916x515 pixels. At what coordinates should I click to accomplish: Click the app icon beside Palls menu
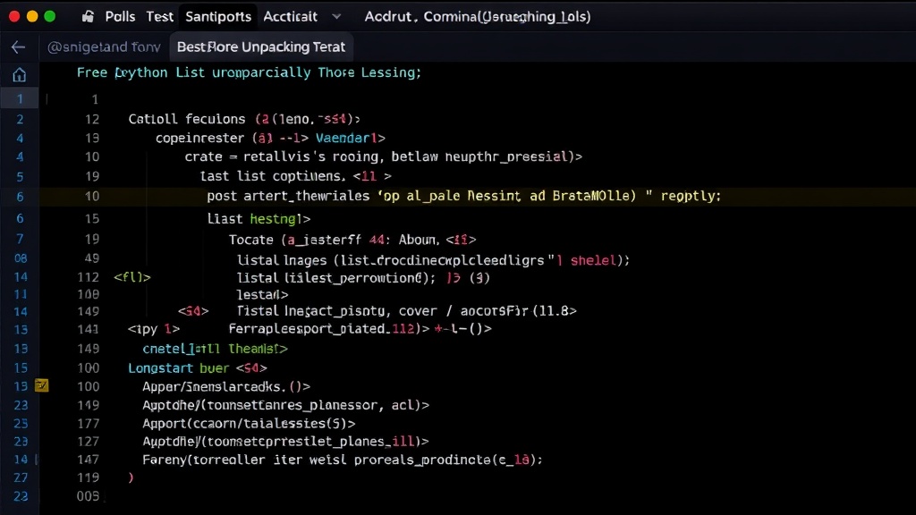[x=88, y=16]
